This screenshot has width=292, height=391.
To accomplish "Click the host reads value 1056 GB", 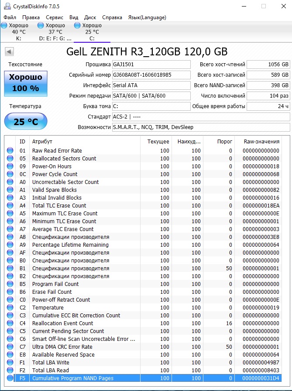I will pos(268,65).
